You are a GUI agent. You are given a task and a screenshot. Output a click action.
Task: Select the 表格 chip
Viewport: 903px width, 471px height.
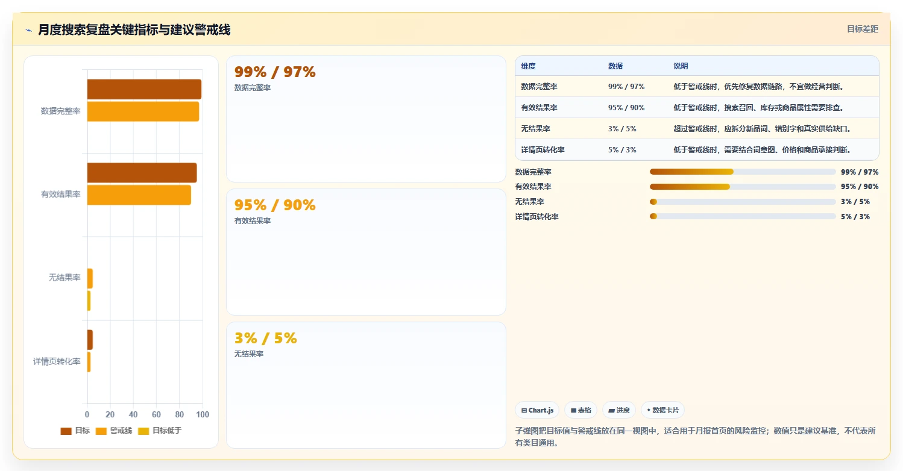pyautogui.click(x=580, y=410)
